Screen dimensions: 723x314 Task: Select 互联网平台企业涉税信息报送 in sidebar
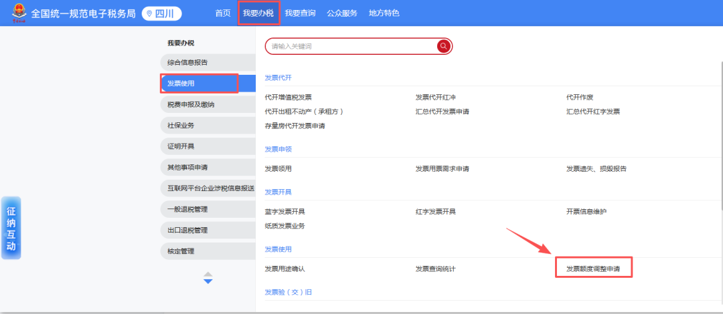[208, 188]
